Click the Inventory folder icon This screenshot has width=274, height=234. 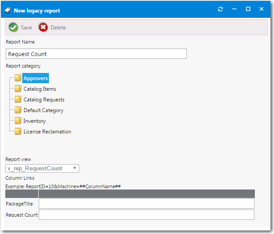point(18,121)
